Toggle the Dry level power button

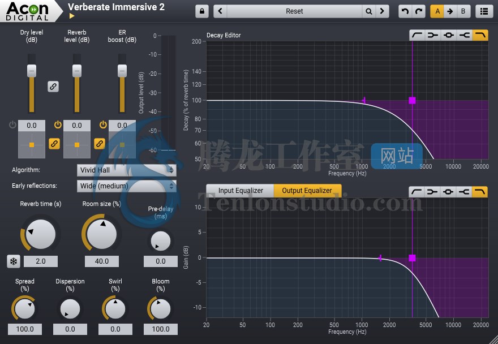pos(12,124)
